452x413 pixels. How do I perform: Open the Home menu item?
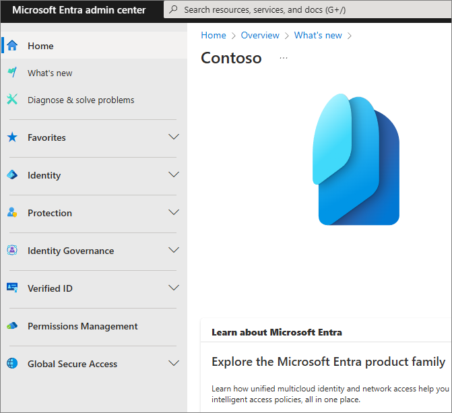coord(94,46)
